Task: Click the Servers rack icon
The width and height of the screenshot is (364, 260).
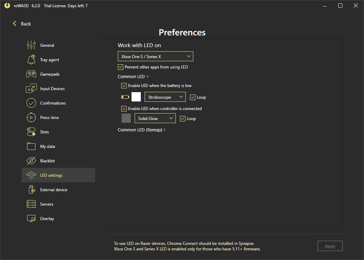Action: click(31, 204)
